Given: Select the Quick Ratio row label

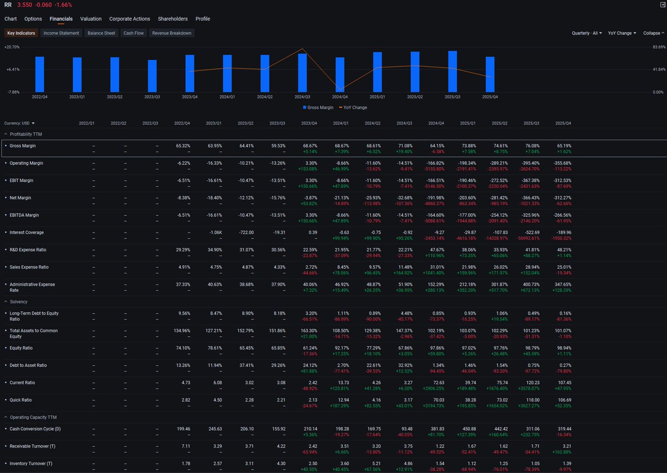Looking at the screenshot, I should [22, 400].
